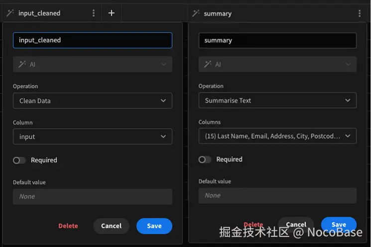Open AI field type dropdown in summary panel

point(277,64)
